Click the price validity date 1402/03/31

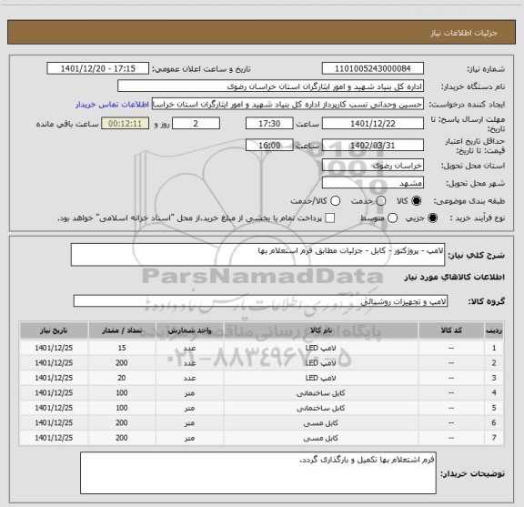click(x=373, y=145)
